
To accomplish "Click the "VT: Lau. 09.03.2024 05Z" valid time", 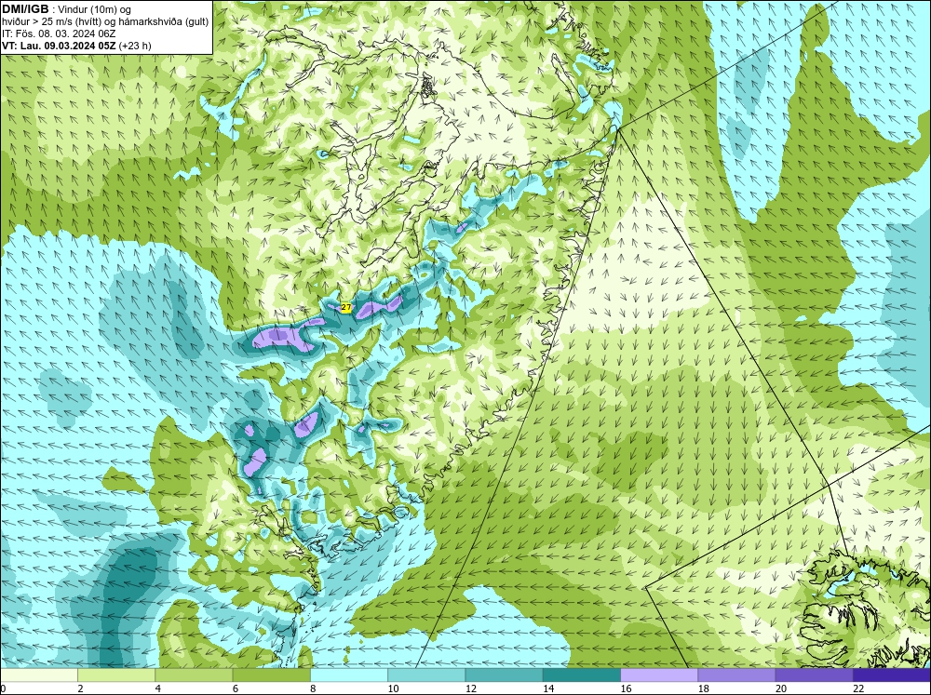I will coord(59,45).
